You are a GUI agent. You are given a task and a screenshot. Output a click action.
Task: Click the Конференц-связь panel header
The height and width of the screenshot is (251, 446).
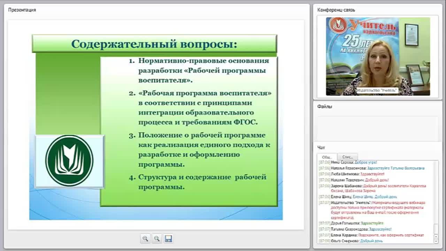tap(336, 10)
